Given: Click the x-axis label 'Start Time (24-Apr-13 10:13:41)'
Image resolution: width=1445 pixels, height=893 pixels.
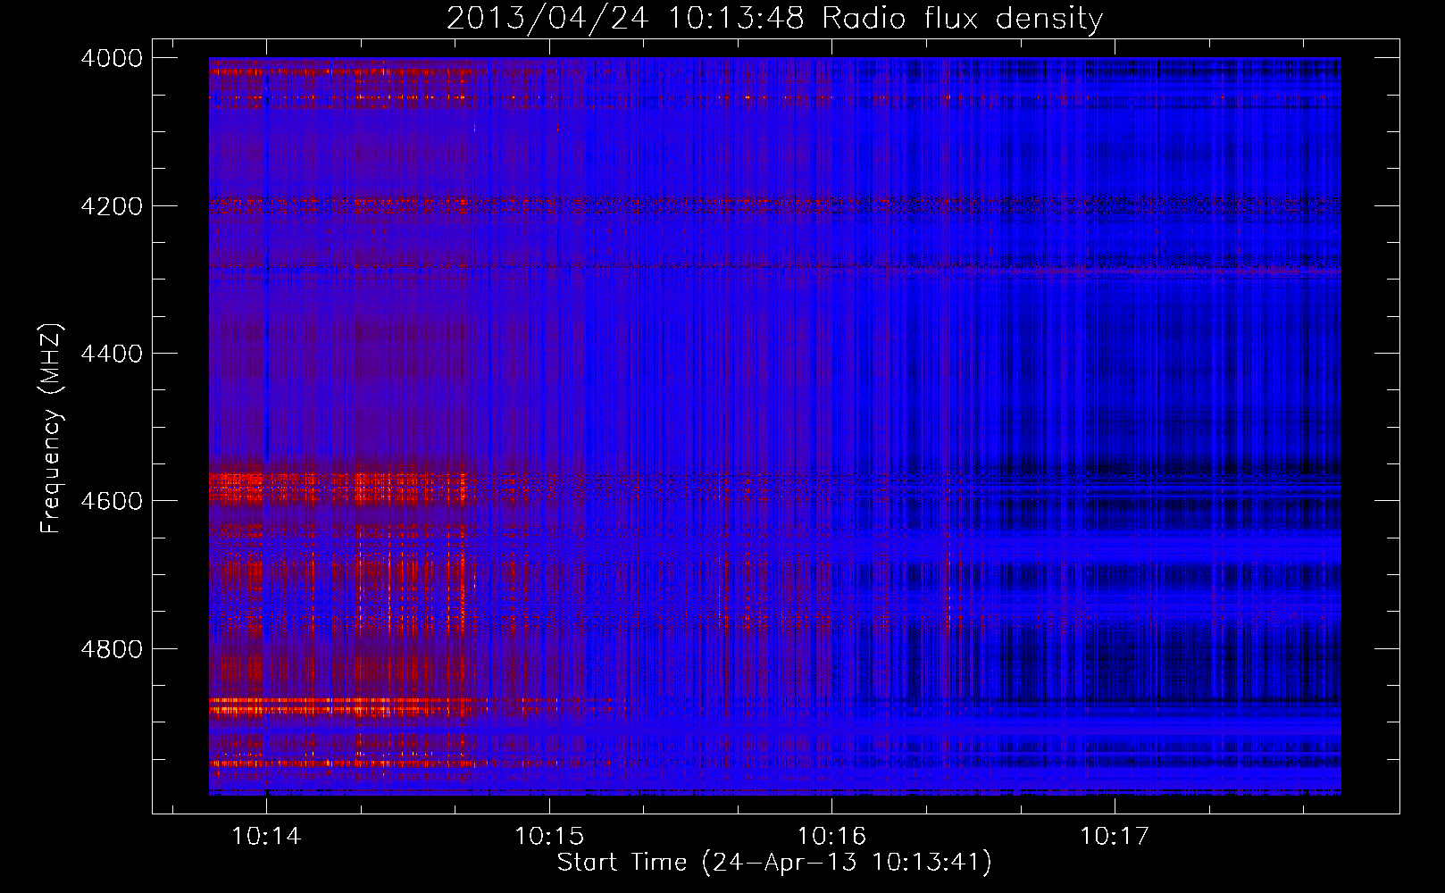Looking at the screenshot, I should pos(774,863).
